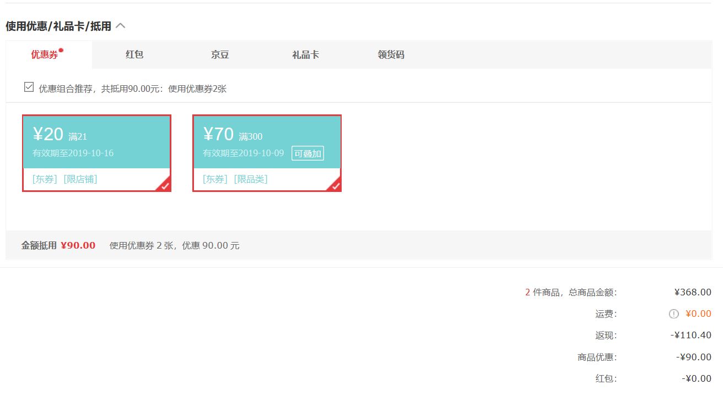The image size is (723, 396).
Task: Deselect the ¥70 满300 coupon card
Action: (x=267, y=153)
